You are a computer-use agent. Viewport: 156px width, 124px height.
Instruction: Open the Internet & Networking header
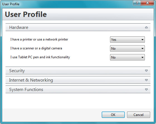[x=78, y=80]
